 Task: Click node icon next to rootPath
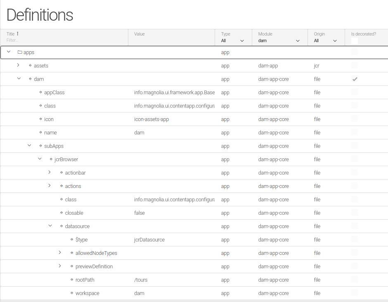(72, 280)
